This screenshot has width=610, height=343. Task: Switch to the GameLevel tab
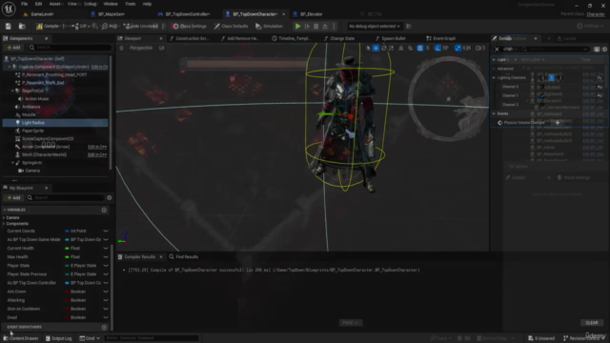[x=42, y=14]
